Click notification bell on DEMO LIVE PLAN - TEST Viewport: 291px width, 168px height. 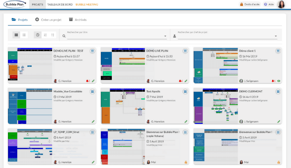click(88, 81)
